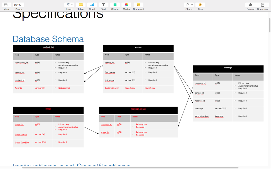Insert a text box

pos(103,5)
